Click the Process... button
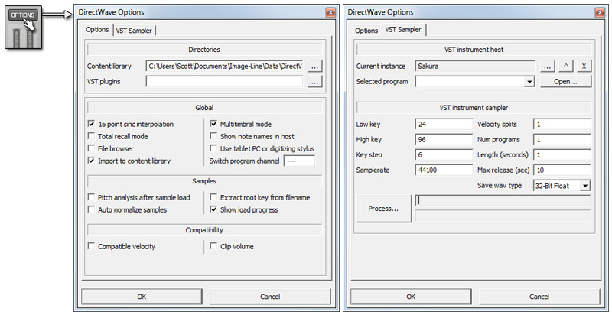Viewport: 612px width, 315px height. coord(383,209)
